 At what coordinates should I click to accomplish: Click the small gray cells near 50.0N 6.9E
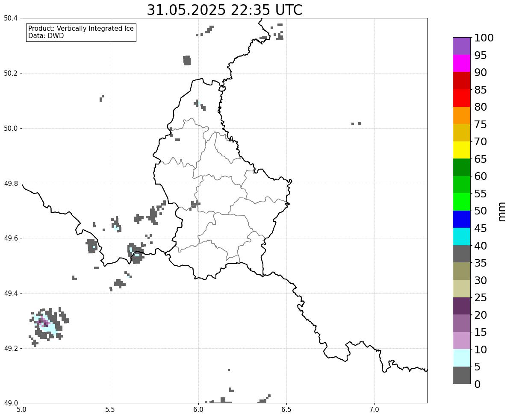[x=356, y=123]
